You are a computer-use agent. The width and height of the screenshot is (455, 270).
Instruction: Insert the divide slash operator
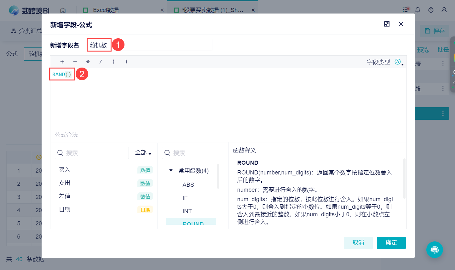pos(101,62)
